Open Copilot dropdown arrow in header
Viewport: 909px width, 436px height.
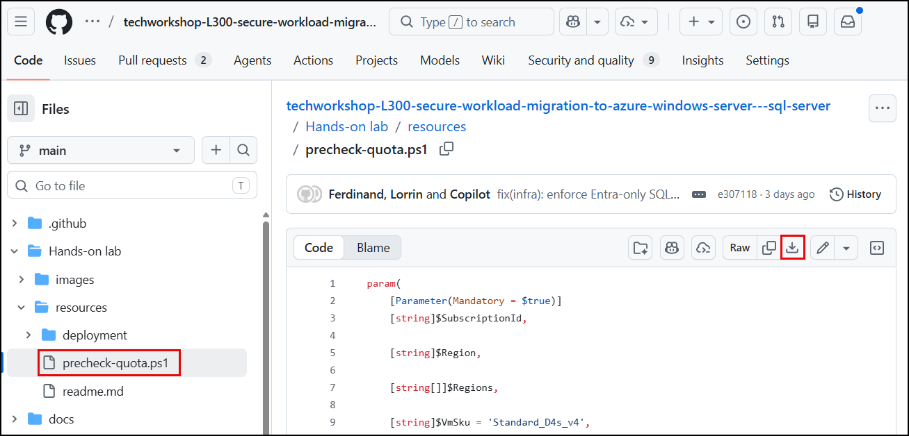[597, 22]
